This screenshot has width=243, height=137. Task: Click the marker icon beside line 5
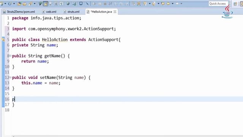[x=3, y=39]
